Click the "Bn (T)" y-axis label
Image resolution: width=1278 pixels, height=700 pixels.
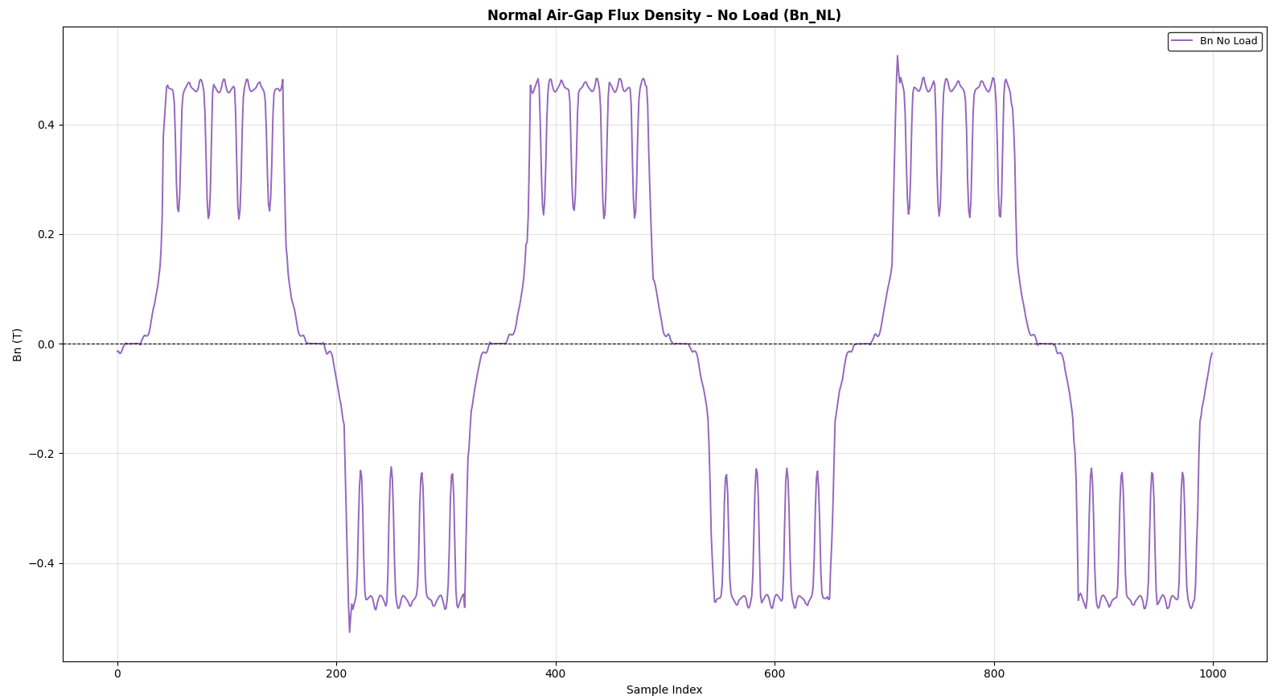pos(18,344)
